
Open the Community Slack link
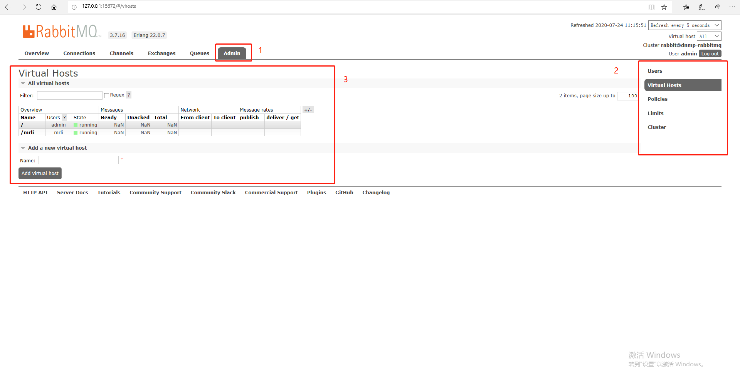coord(213,193)
